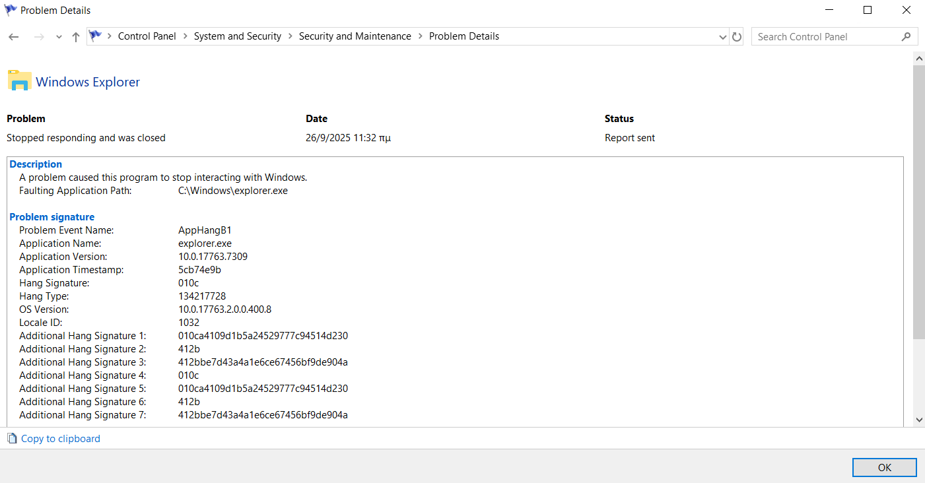Open the recent locations dropdown arrow
The height and width of the screenshot is (483, 925).
tap(59, 37)
